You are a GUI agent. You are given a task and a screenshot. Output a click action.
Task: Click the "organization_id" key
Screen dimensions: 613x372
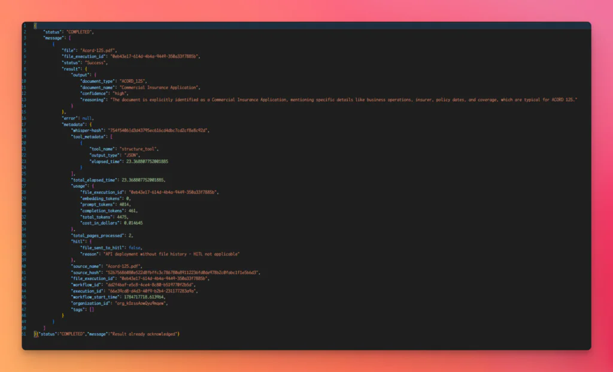tap(90, 303)
